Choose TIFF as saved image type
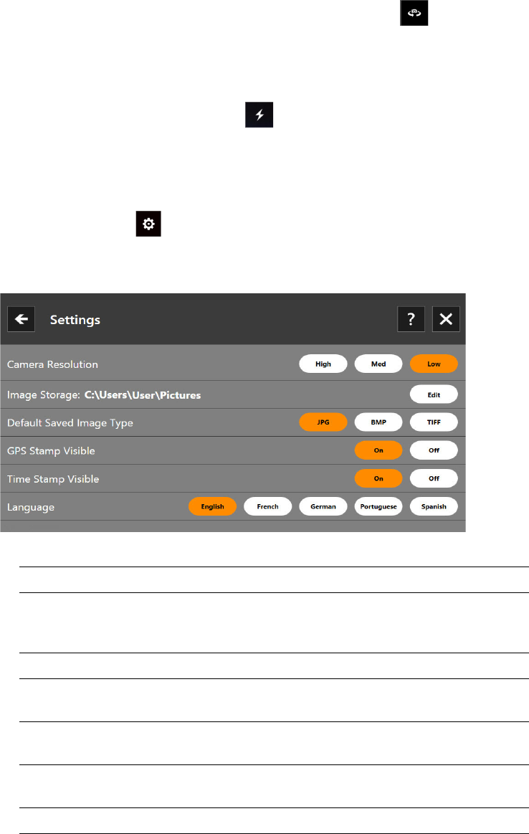This screenshot has width=529, height=834. pos(434,422)
